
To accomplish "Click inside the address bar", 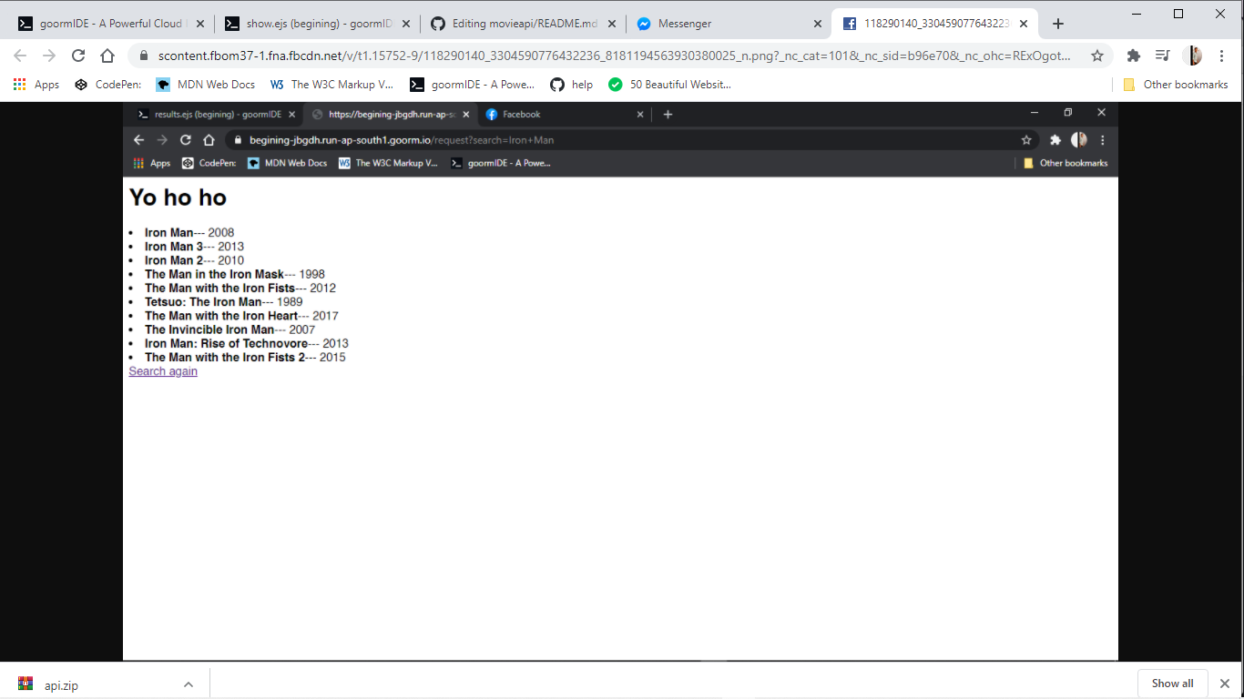I will point(546,56).
